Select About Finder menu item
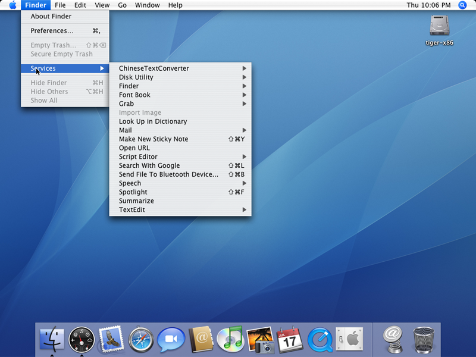Screen dimensions: 476x357 (x=51, y=17)
